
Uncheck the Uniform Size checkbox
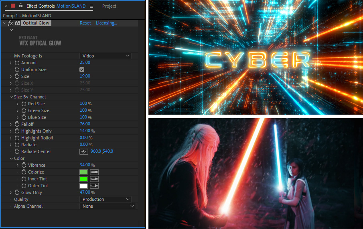[82, 70]
